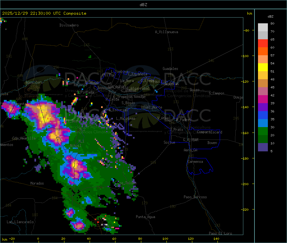
Task: Click the 'Punta_Agua' map label
Action: point(145,217)
